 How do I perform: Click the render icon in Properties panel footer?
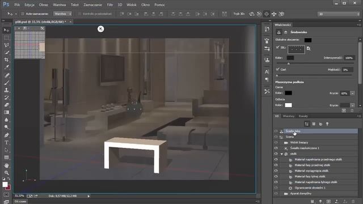point(344,111)
